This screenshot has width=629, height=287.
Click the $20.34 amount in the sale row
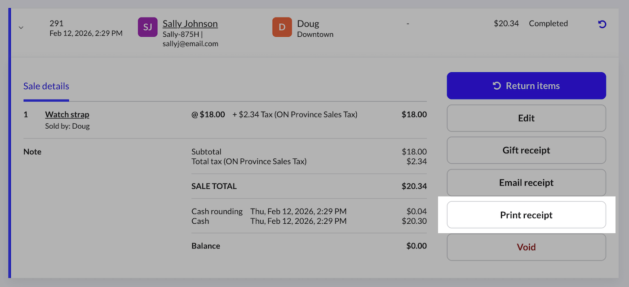click(x=506, y=23)
